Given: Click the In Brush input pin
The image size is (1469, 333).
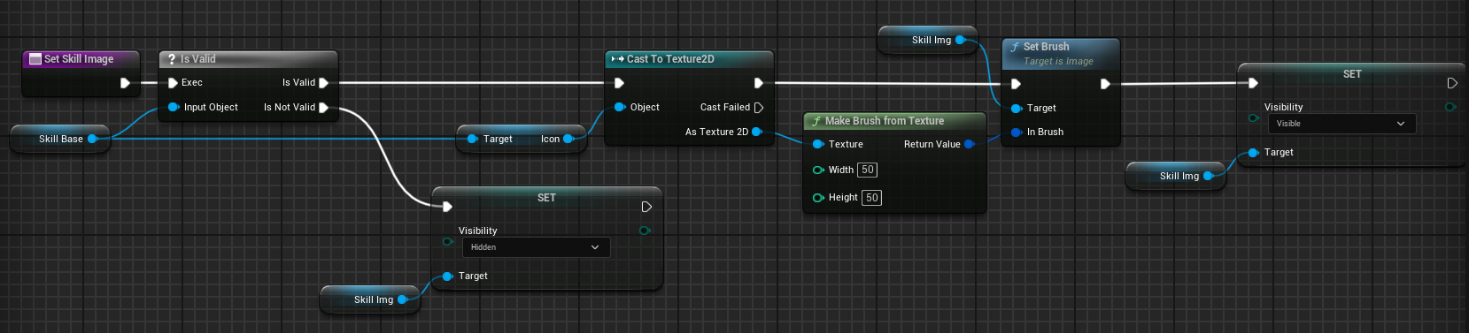Looking at the screenshot, I should [x=1017, y=132].
